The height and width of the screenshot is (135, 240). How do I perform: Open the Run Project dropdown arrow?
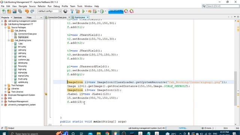click(x=87, y=11)
